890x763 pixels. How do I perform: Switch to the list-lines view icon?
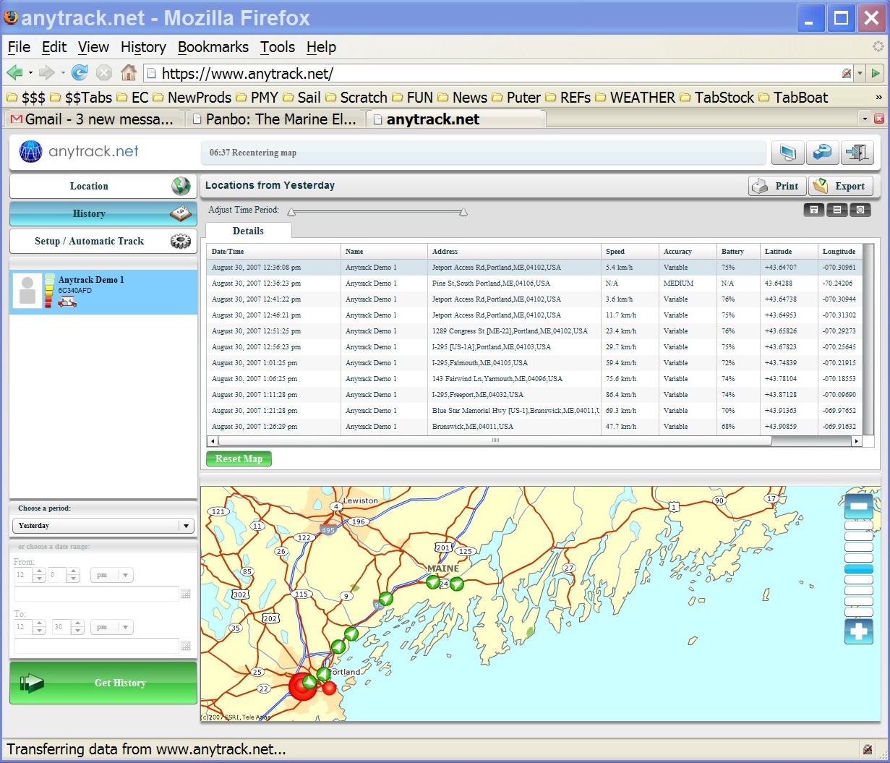coord(837,210)
